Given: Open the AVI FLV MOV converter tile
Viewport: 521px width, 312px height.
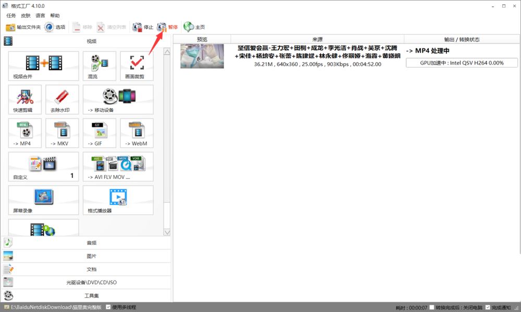Looking at the screenshot, I should tap(118, 166).
